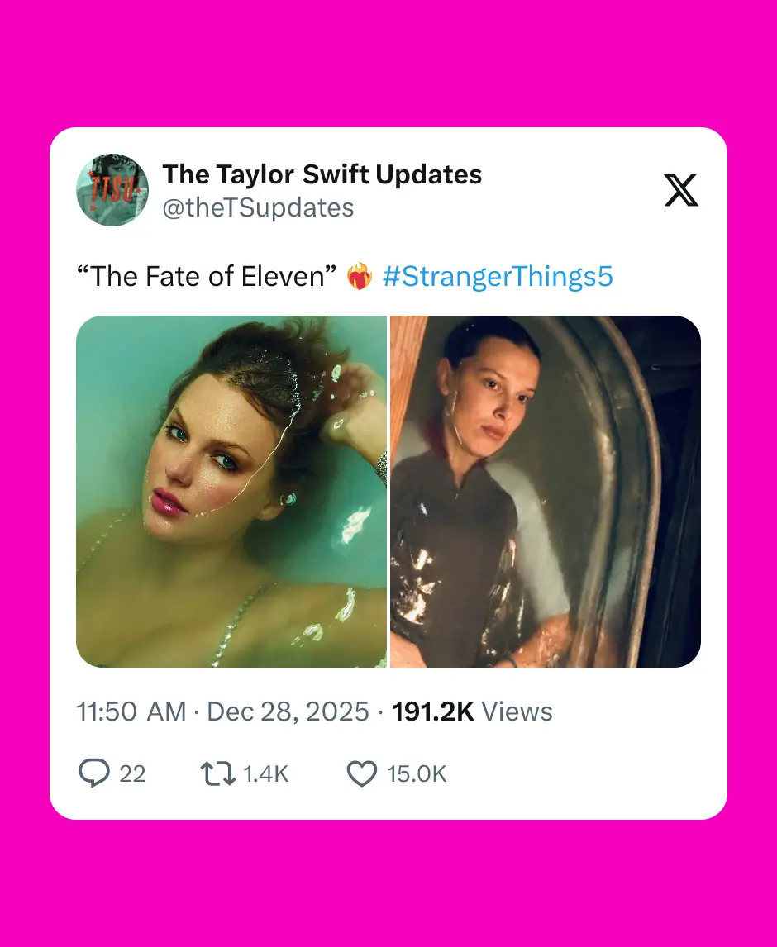Click the 22 replies count

coord(132,774)
